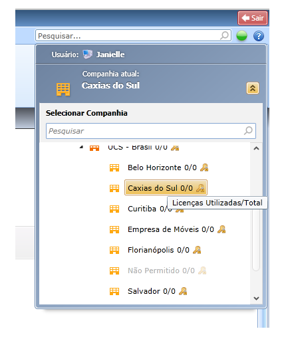The height and width of the screenshot is (343, 288).
Task: Click the company list scroll up arrow
Action: [x=256, y=148]
